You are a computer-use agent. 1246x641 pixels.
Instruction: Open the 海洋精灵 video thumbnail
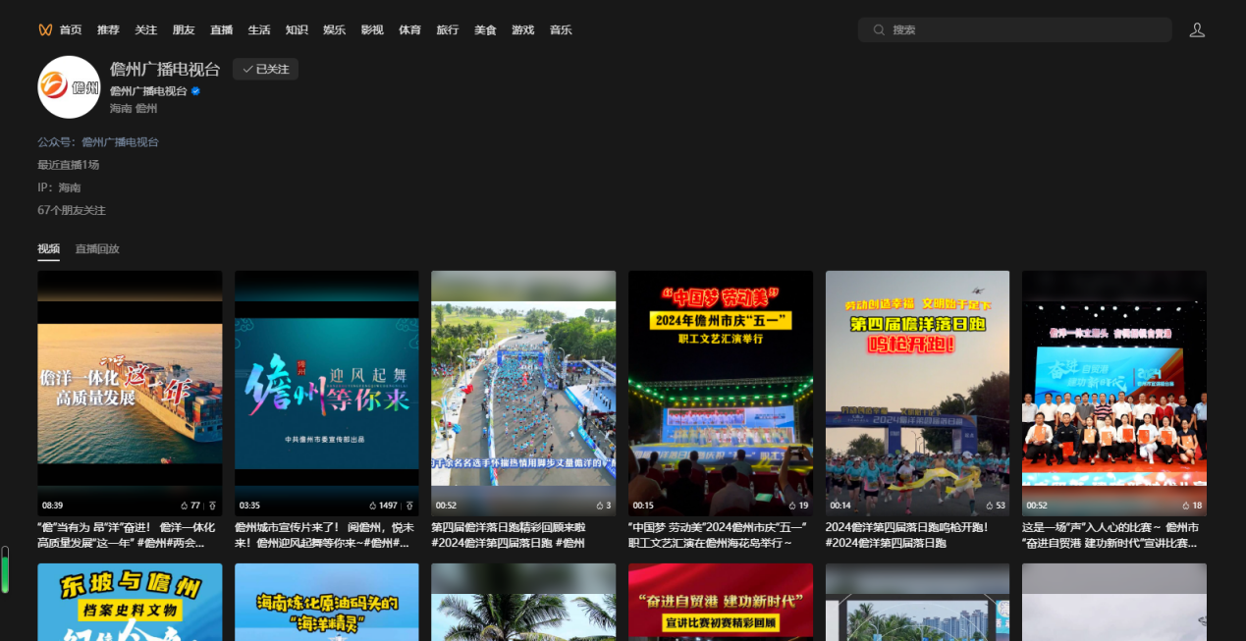click(327, 602)
